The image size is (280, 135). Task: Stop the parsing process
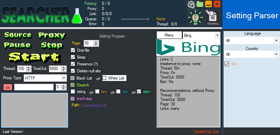52,45
